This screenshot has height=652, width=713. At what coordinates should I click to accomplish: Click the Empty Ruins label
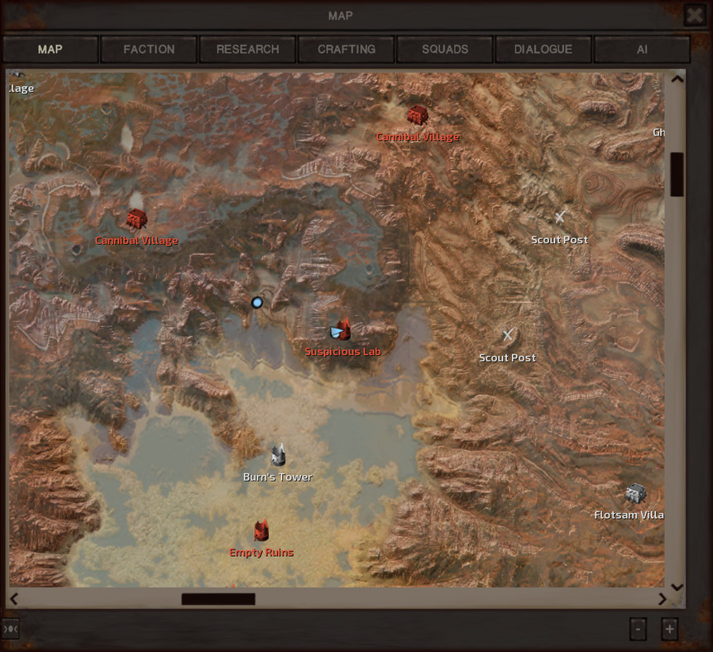[x=261, y=553]
